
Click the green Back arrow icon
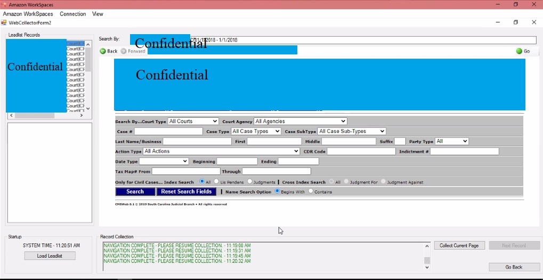(x=103, y=51)
